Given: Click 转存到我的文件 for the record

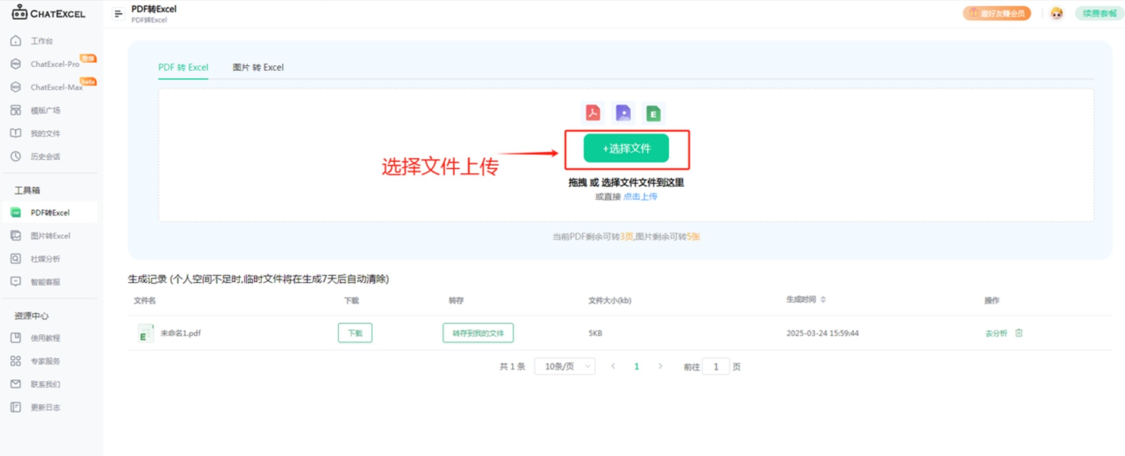Looking at the screenshot, I should [478, 333].
